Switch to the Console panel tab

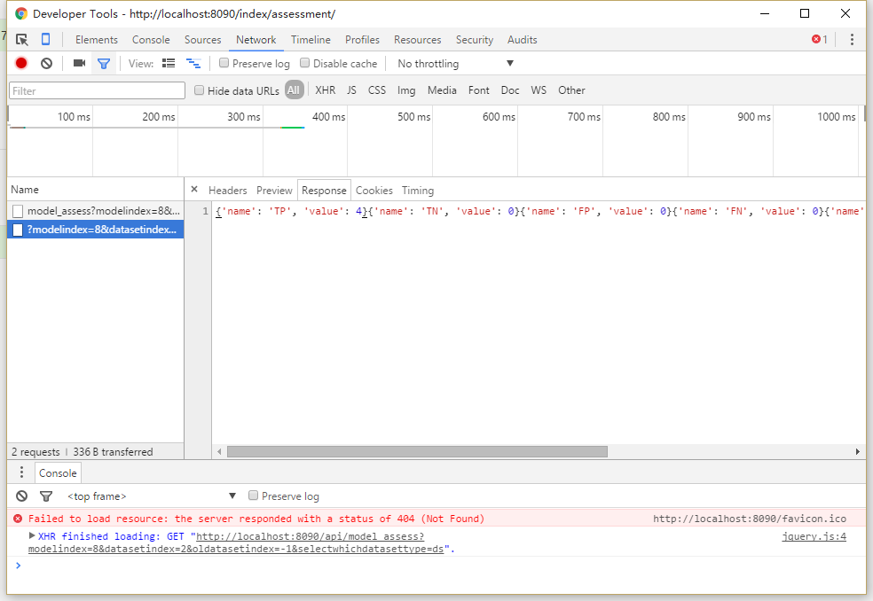click(151, 40)
